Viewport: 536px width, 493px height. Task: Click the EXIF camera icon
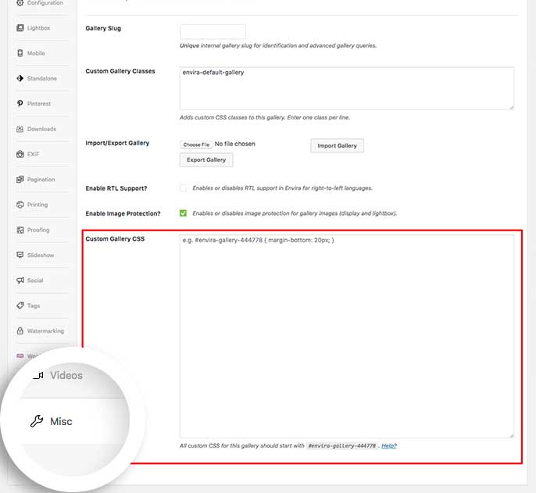coord(20,154)
